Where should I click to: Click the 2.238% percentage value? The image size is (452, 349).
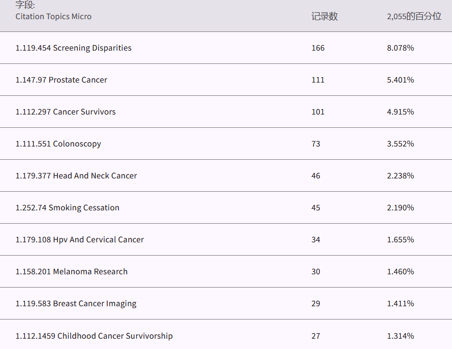pyautogui.click(x=400, y=175)
